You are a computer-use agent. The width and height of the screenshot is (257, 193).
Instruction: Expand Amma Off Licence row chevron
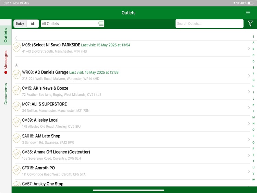pos(249,156)
